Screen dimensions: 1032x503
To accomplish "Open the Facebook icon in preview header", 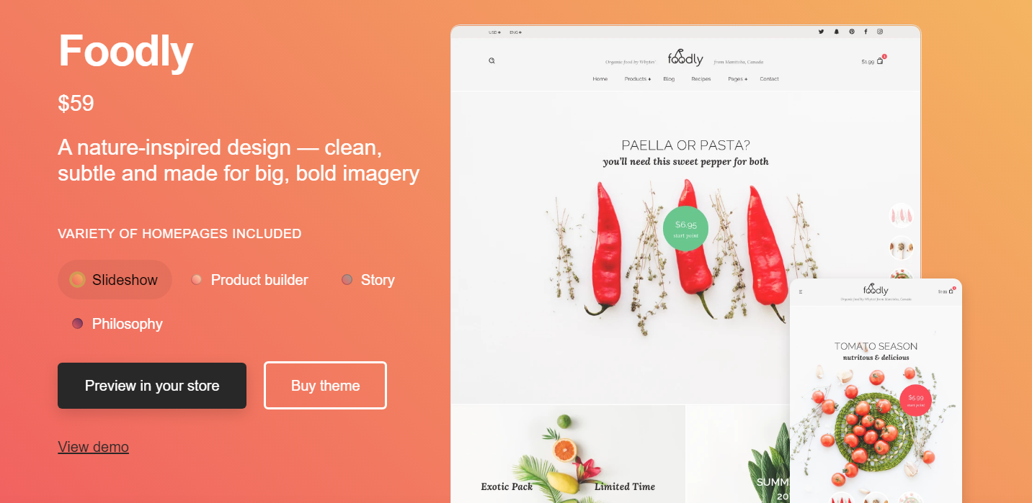I will point(866,32).
